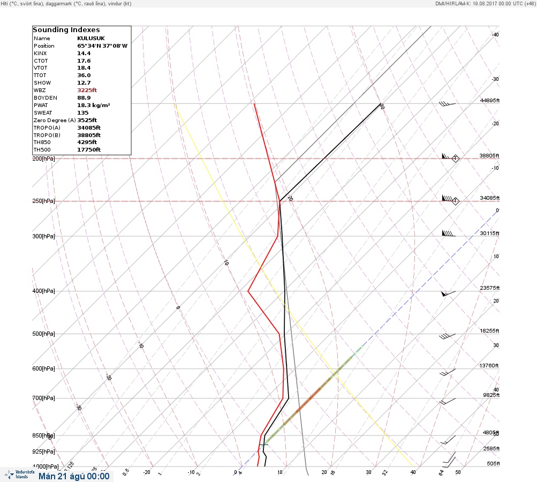Click the tropopause diamond marker at 250 hPa

[x=455, y=201]
